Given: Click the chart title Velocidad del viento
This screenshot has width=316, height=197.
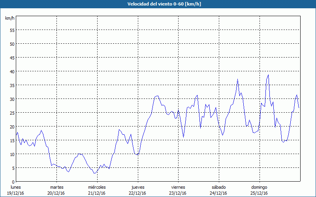Looking at the screenshot, I should pyautogui.click(x=158, y=4).
